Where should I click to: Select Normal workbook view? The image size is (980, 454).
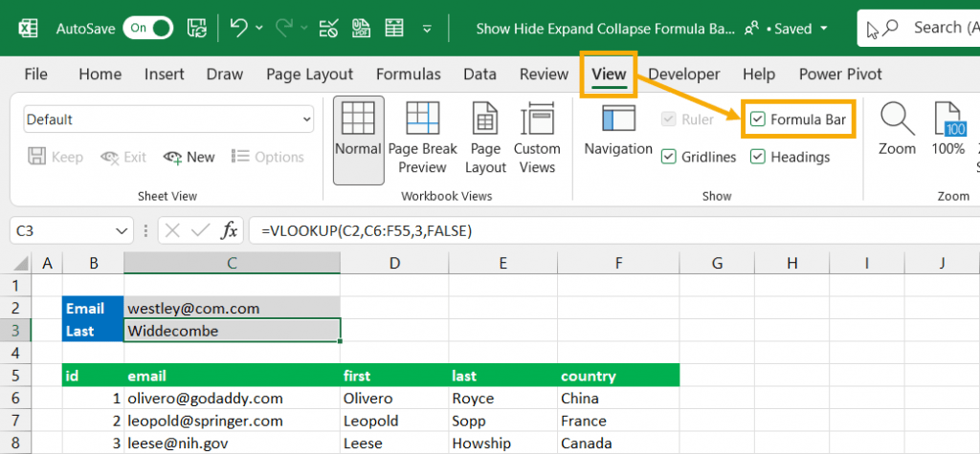[358, 139]
